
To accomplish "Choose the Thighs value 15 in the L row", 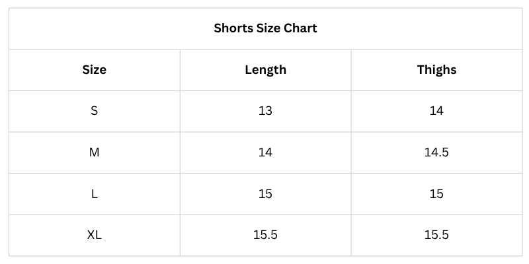I will pos(436,194).
